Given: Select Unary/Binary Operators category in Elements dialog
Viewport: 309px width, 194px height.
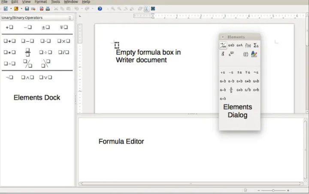Looking at the screenshot, I should point(223,45).
